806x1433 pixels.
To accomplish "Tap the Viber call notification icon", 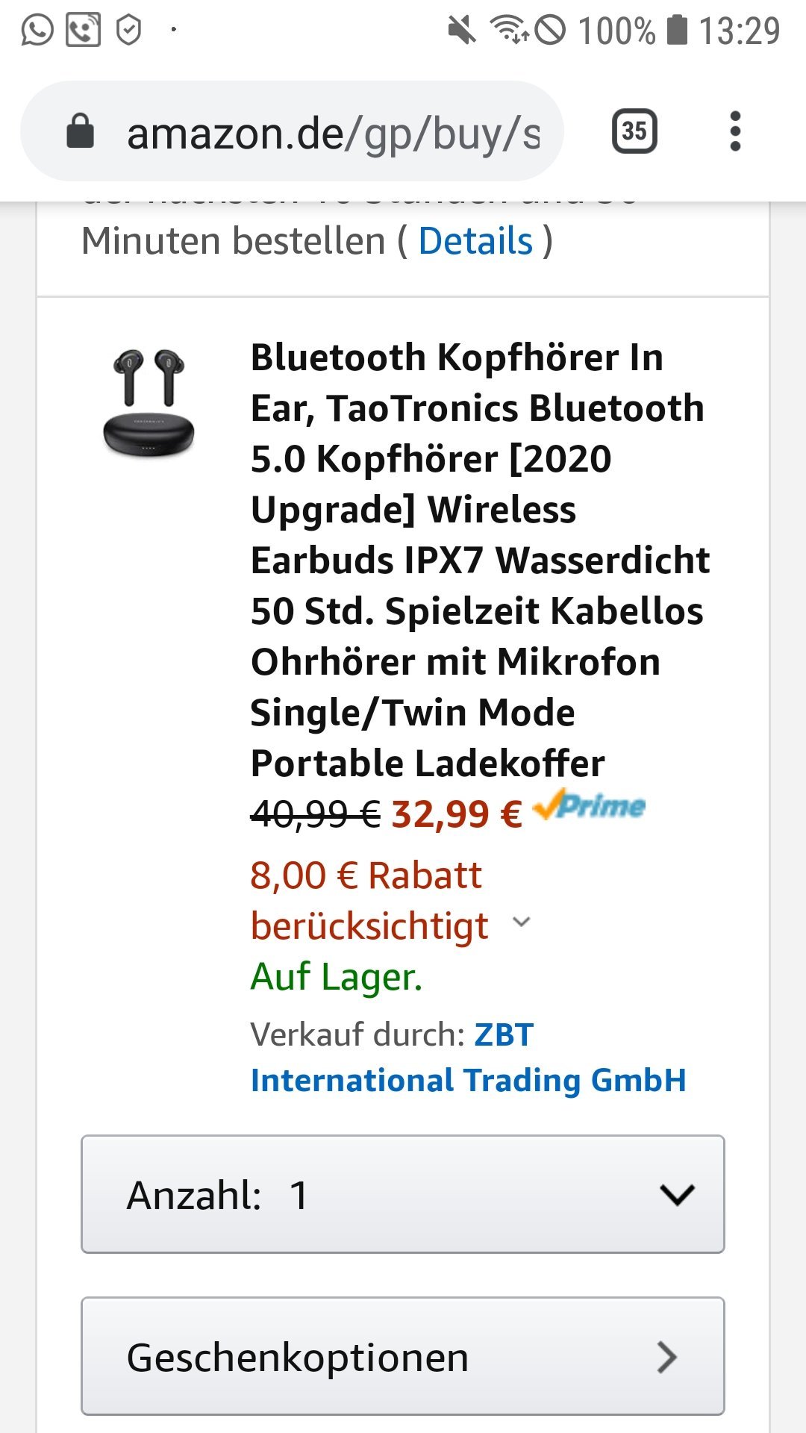I will (x=83, y=31).
